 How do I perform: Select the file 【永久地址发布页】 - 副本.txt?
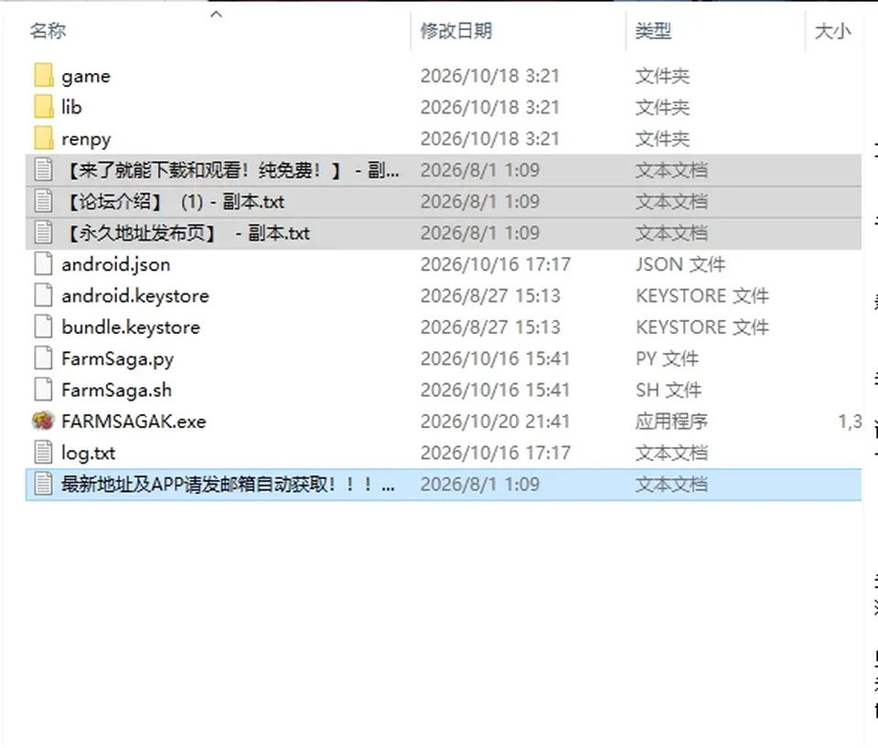[x=188, y=233]
